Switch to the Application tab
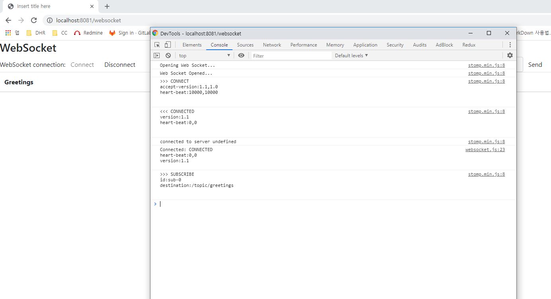The height and width of the screenshot is (299, 551). tap(365, 45)
